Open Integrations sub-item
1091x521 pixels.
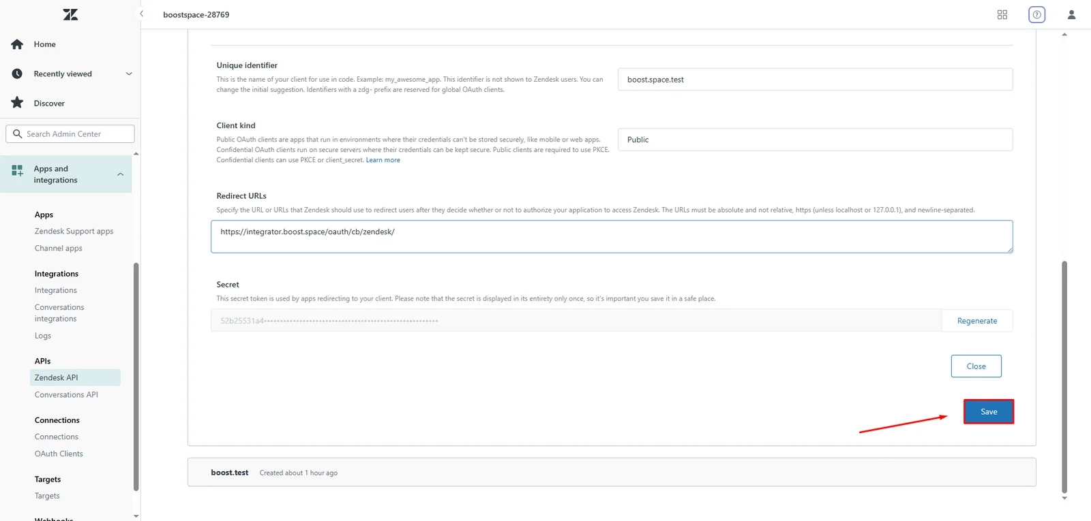point(56,290)
